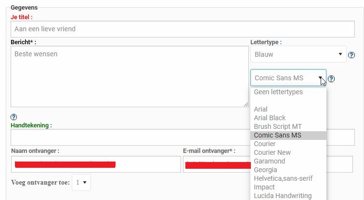Image resolution: width=364 pixels, height=200 pixels.
Task: Click help icon below the message box
Action: coord(13,117)
